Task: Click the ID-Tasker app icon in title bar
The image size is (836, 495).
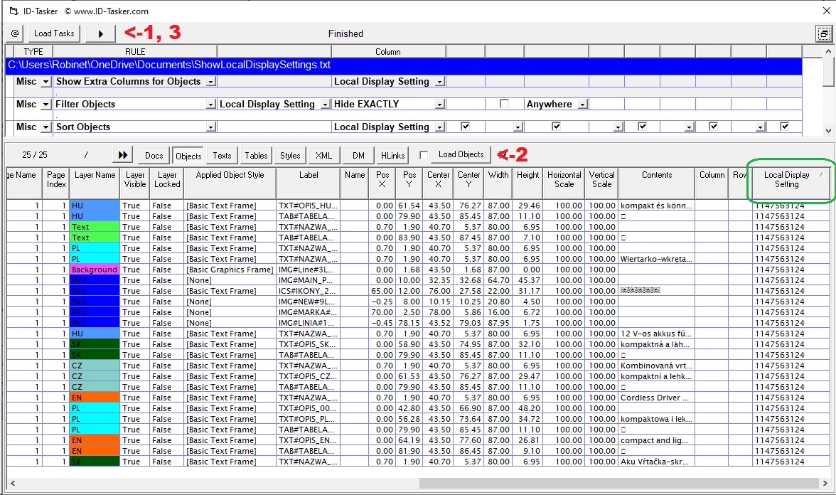Action: (x=14, y=11)
